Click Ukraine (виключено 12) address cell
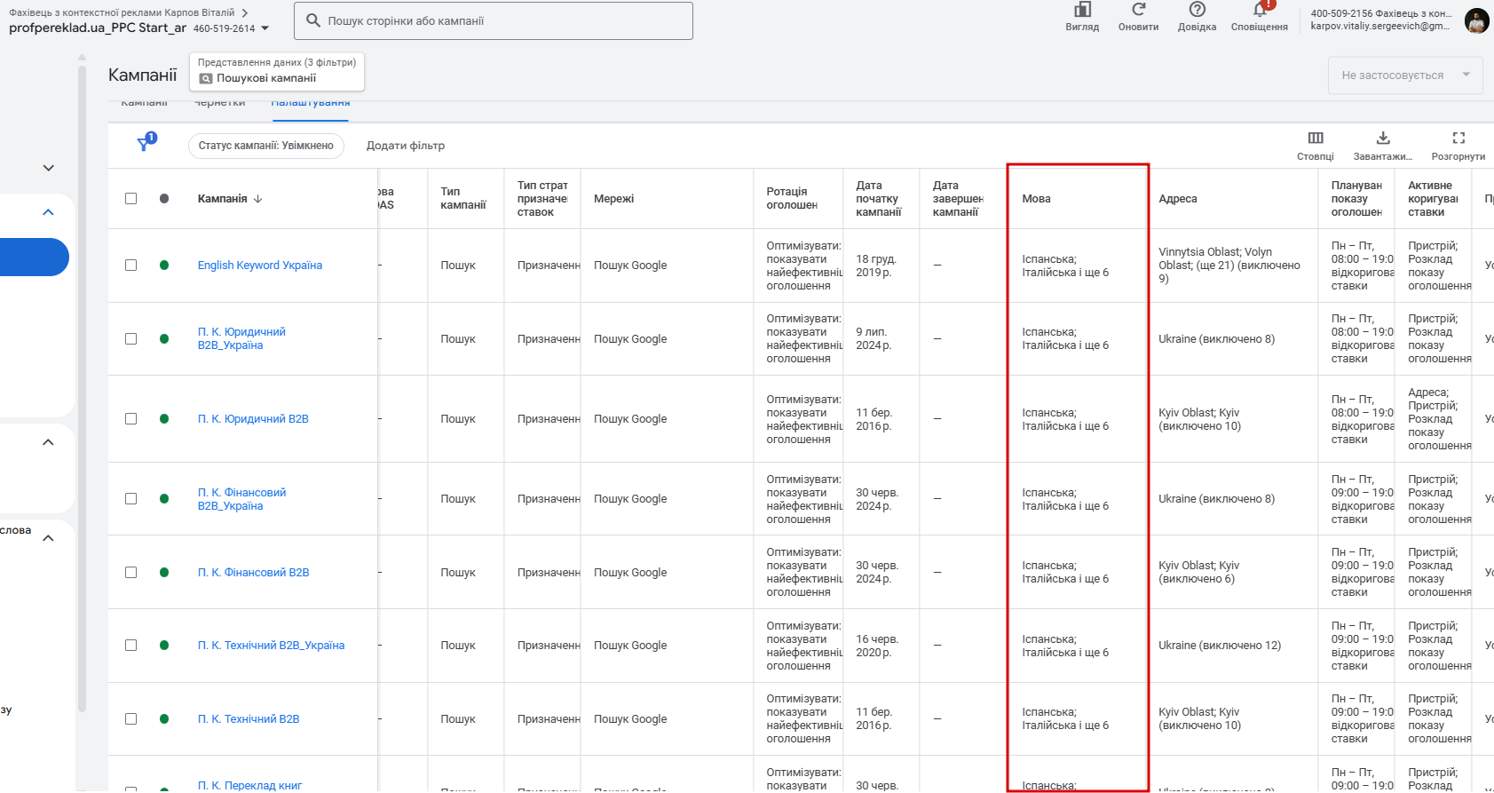This screenshot has width=1494, height=793. click(1220, 646)
